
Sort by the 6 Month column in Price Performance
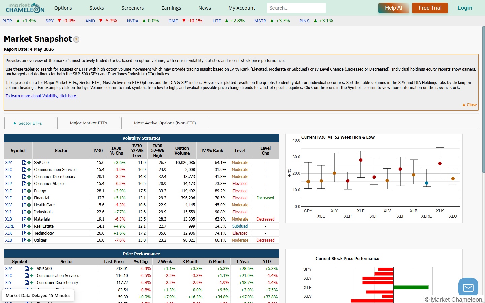tap(217, 262)
